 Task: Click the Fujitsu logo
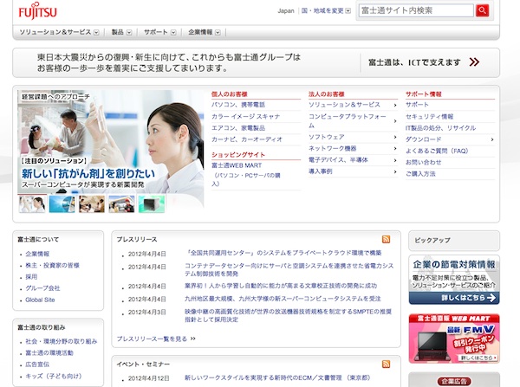pyautogui.click(x=35, y=12)
